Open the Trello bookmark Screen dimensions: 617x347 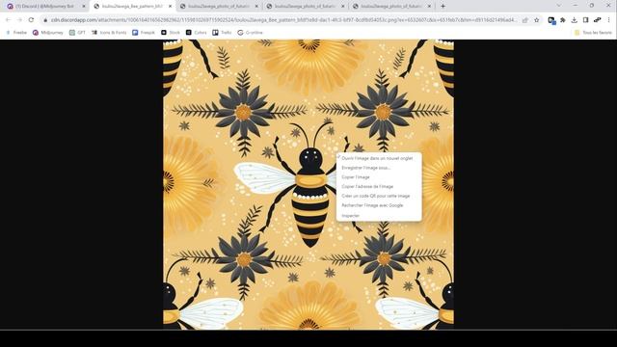point(222,33)
